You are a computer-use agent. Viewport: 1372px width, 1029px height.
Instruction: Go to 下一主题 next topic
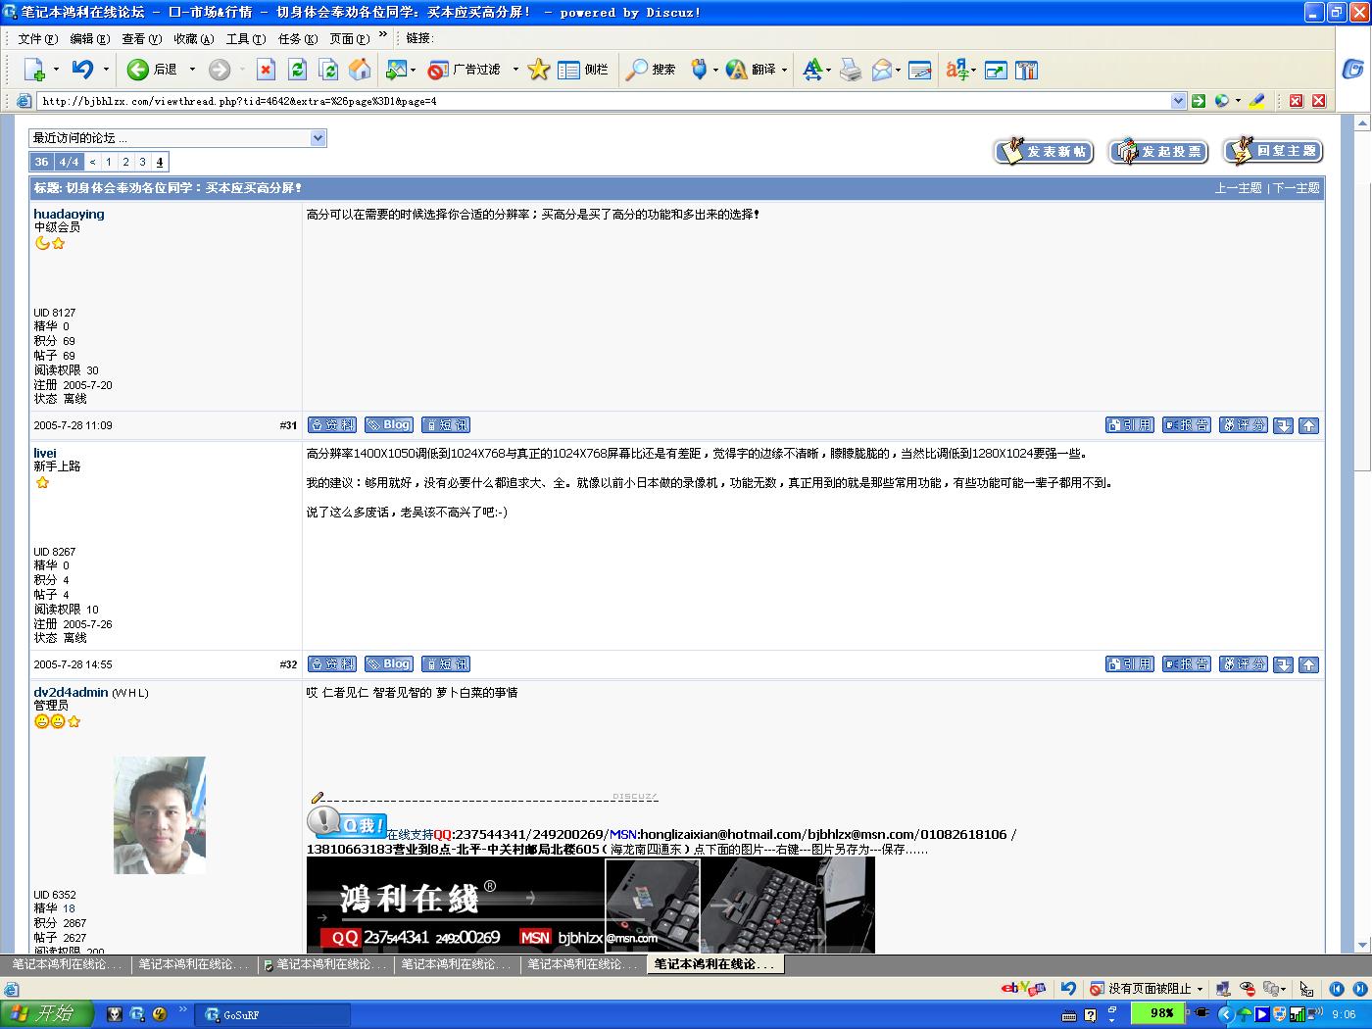click(x=1296, y=188)
